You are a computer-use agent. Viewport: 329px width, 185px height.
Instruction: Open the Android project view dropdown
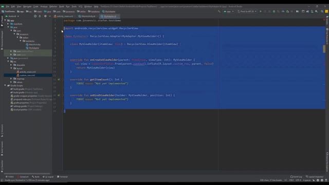click(12, 16)
